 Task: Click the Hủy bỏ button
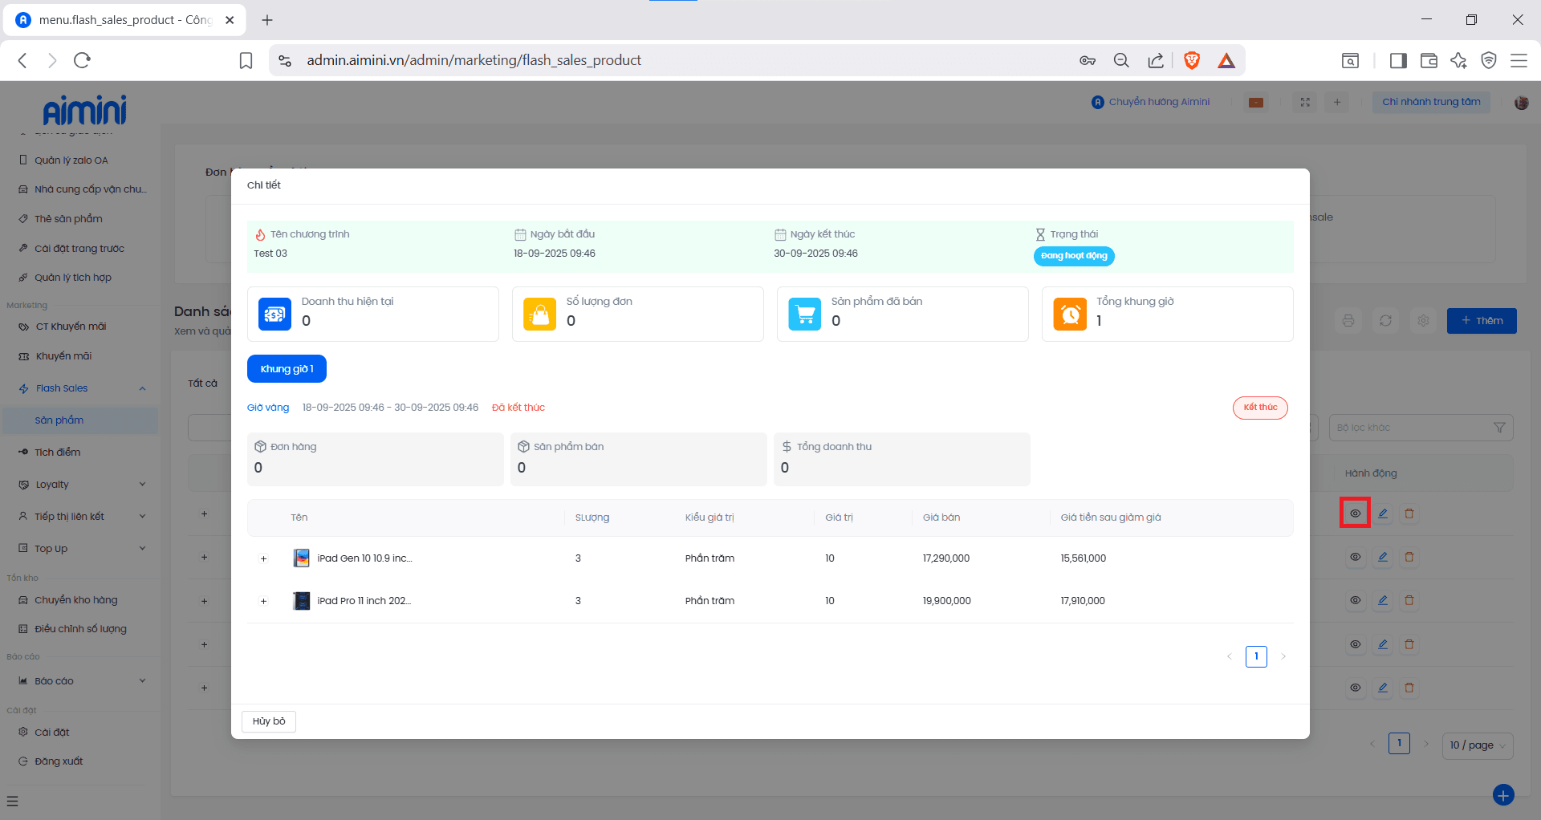pyautogui.click(x=269, y=721)
